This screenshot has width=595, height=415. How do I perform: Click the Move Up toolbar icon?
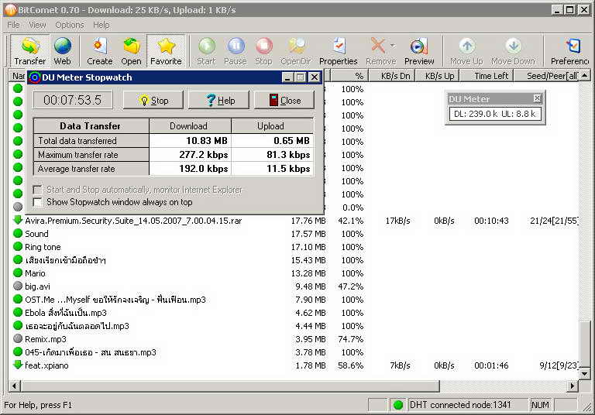pos(466,51)
